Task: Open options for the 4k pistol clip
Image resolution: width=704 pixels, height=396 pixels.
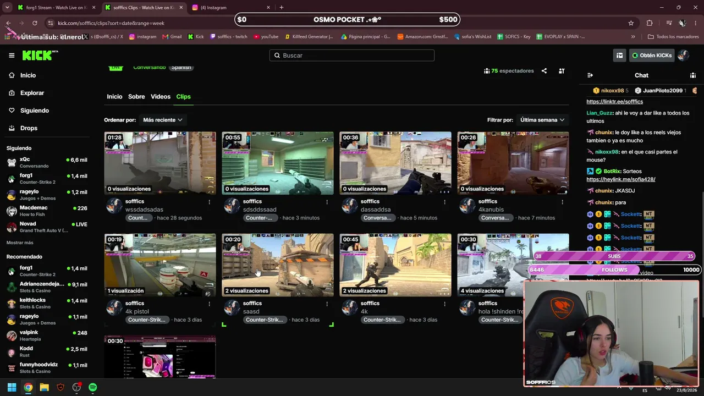Action: pos(209,304)
